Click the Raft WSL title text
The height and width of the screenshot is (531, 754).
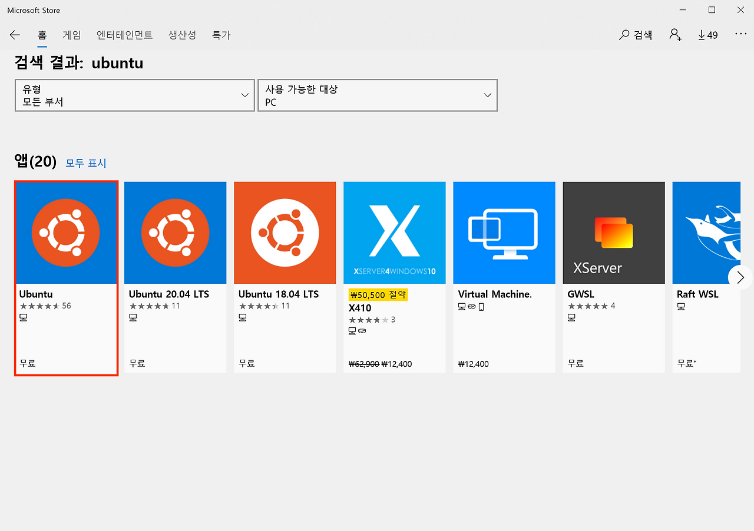pyautogui.click(x=697, y=294)
